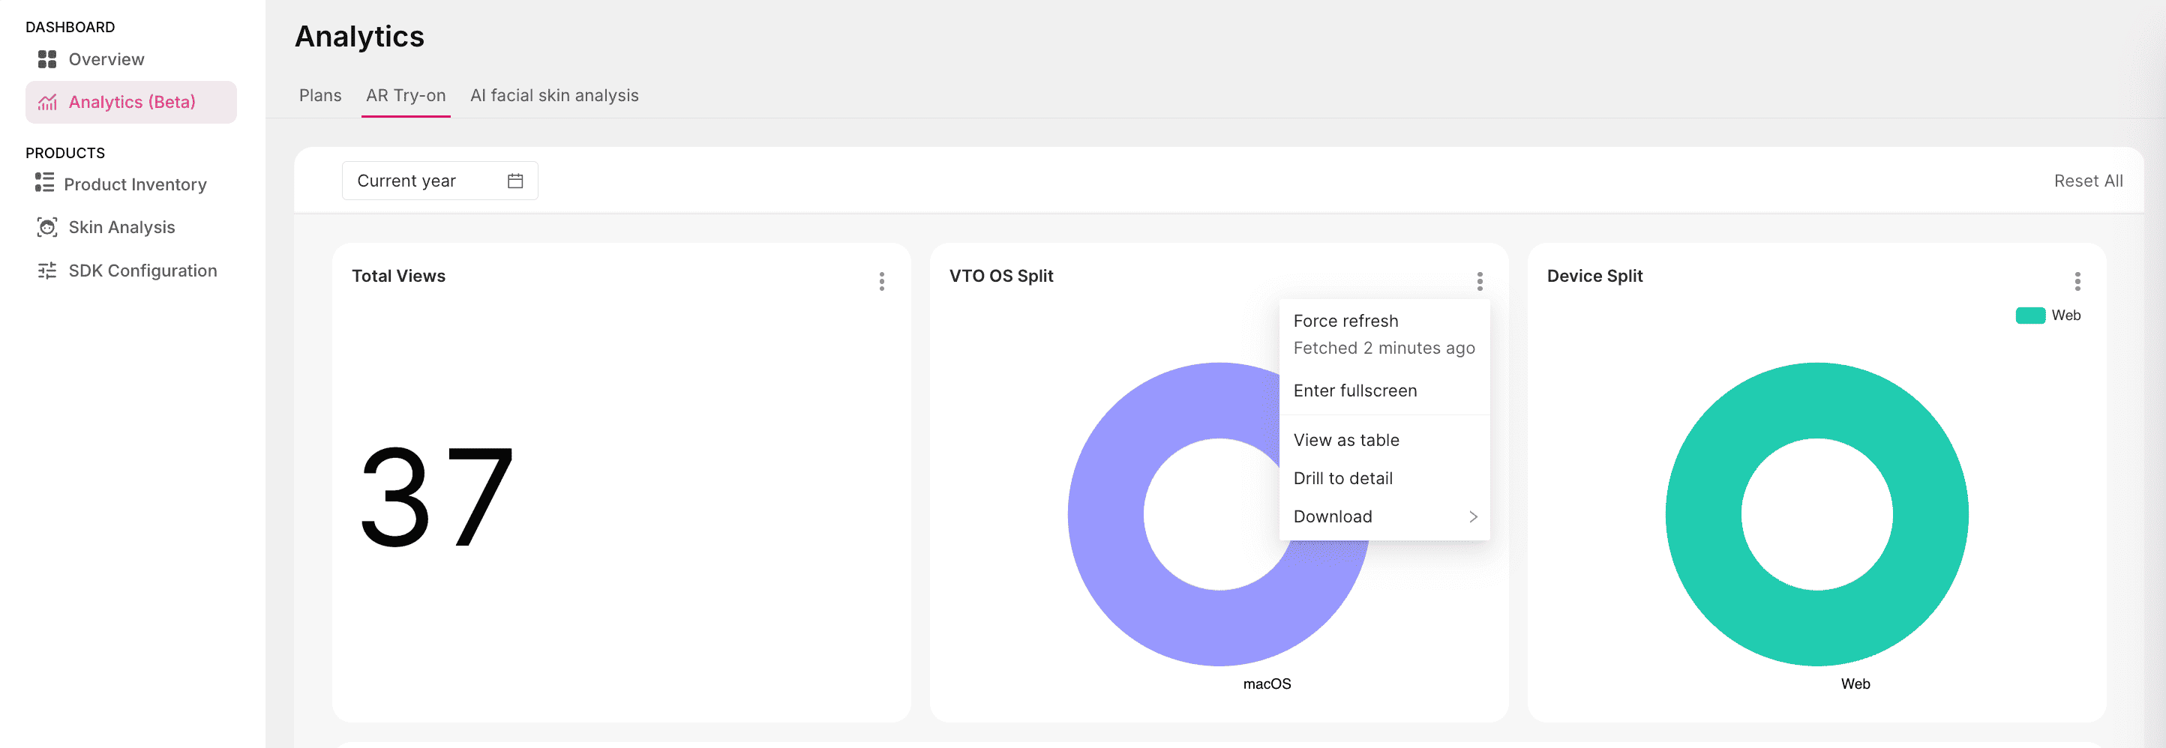Select Force refresh in the chart menu
Screen dimensions: 2166x748
(x=1345, y=321)
